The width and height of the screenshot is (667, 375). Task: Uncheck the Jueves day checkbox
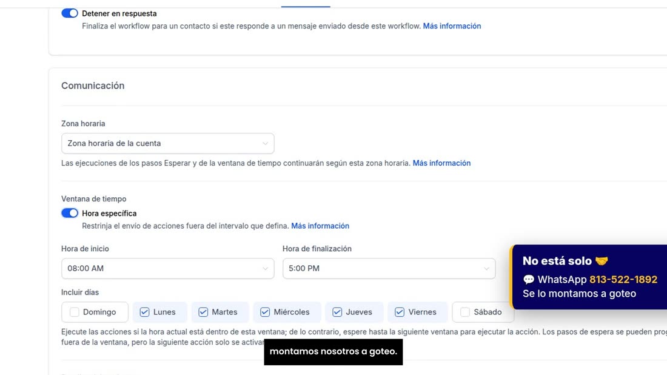(x=337, y=312)
